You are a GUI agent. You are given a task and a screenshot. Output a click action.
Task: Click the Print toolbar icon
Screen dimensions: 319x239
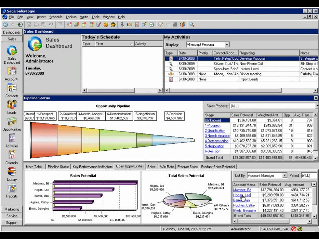coord(36,25)
